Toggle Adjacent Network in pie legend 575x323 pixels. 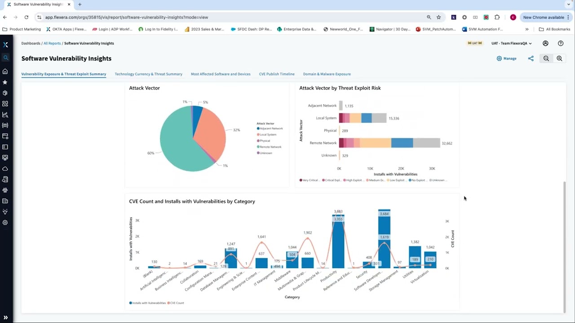tap(270, 129)
